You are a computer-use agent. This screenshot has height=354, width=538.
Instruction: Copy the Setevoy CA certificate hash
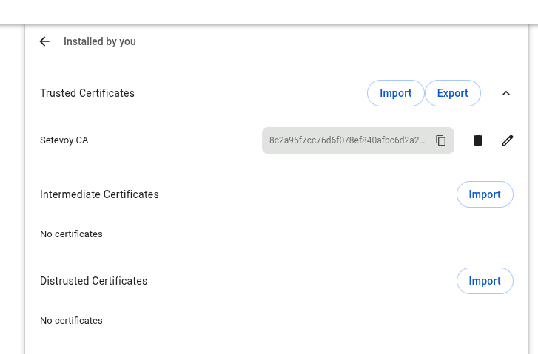[441, 140]
